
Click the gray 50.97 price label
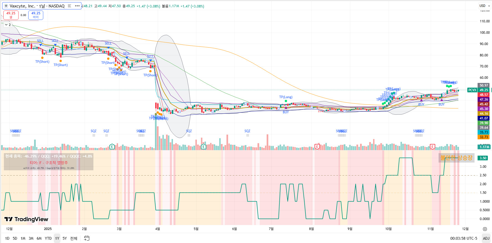484,85
